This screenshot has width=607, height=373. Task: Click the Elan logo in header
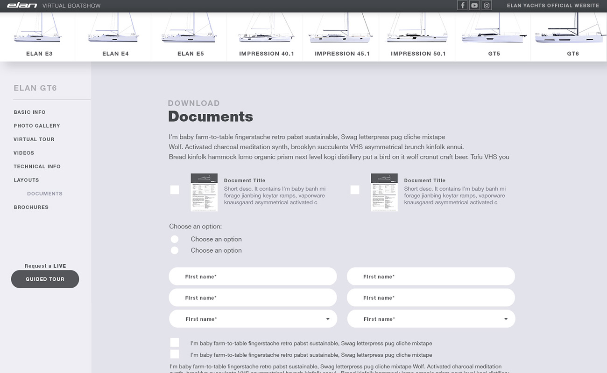coord(22,6)
